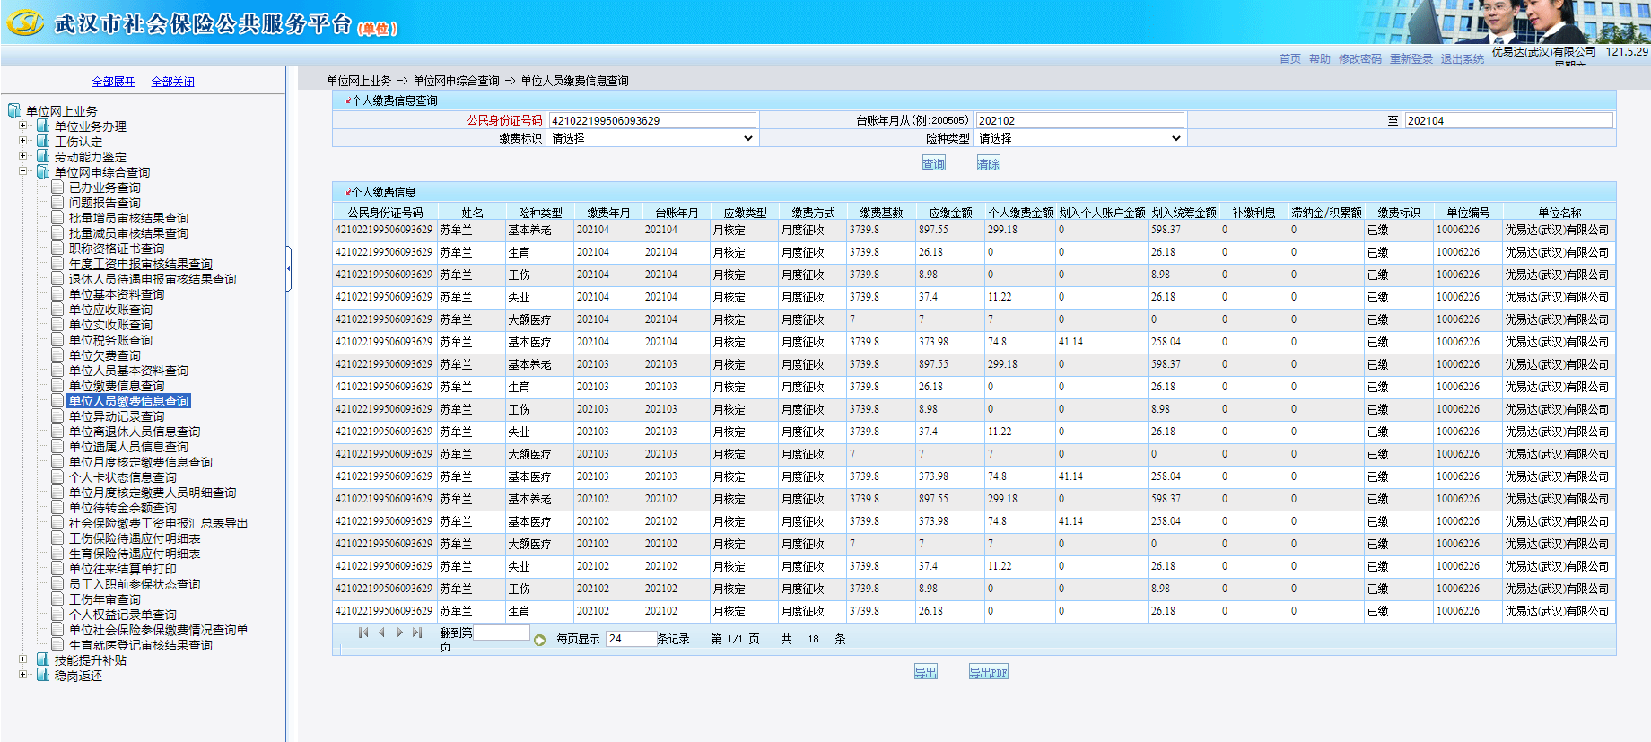The width and height of the screenshot is (1651, 742).
Task: Expand the 稳岗返还 tree node
Action: [23, 675]
